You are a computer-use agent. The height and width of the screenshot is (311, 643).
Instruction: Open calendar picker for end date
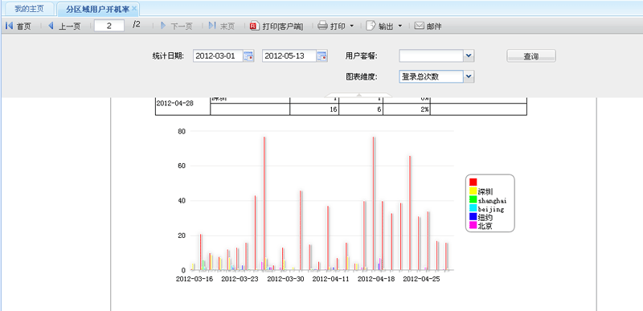pyautogui.click(x=322, y=56)
